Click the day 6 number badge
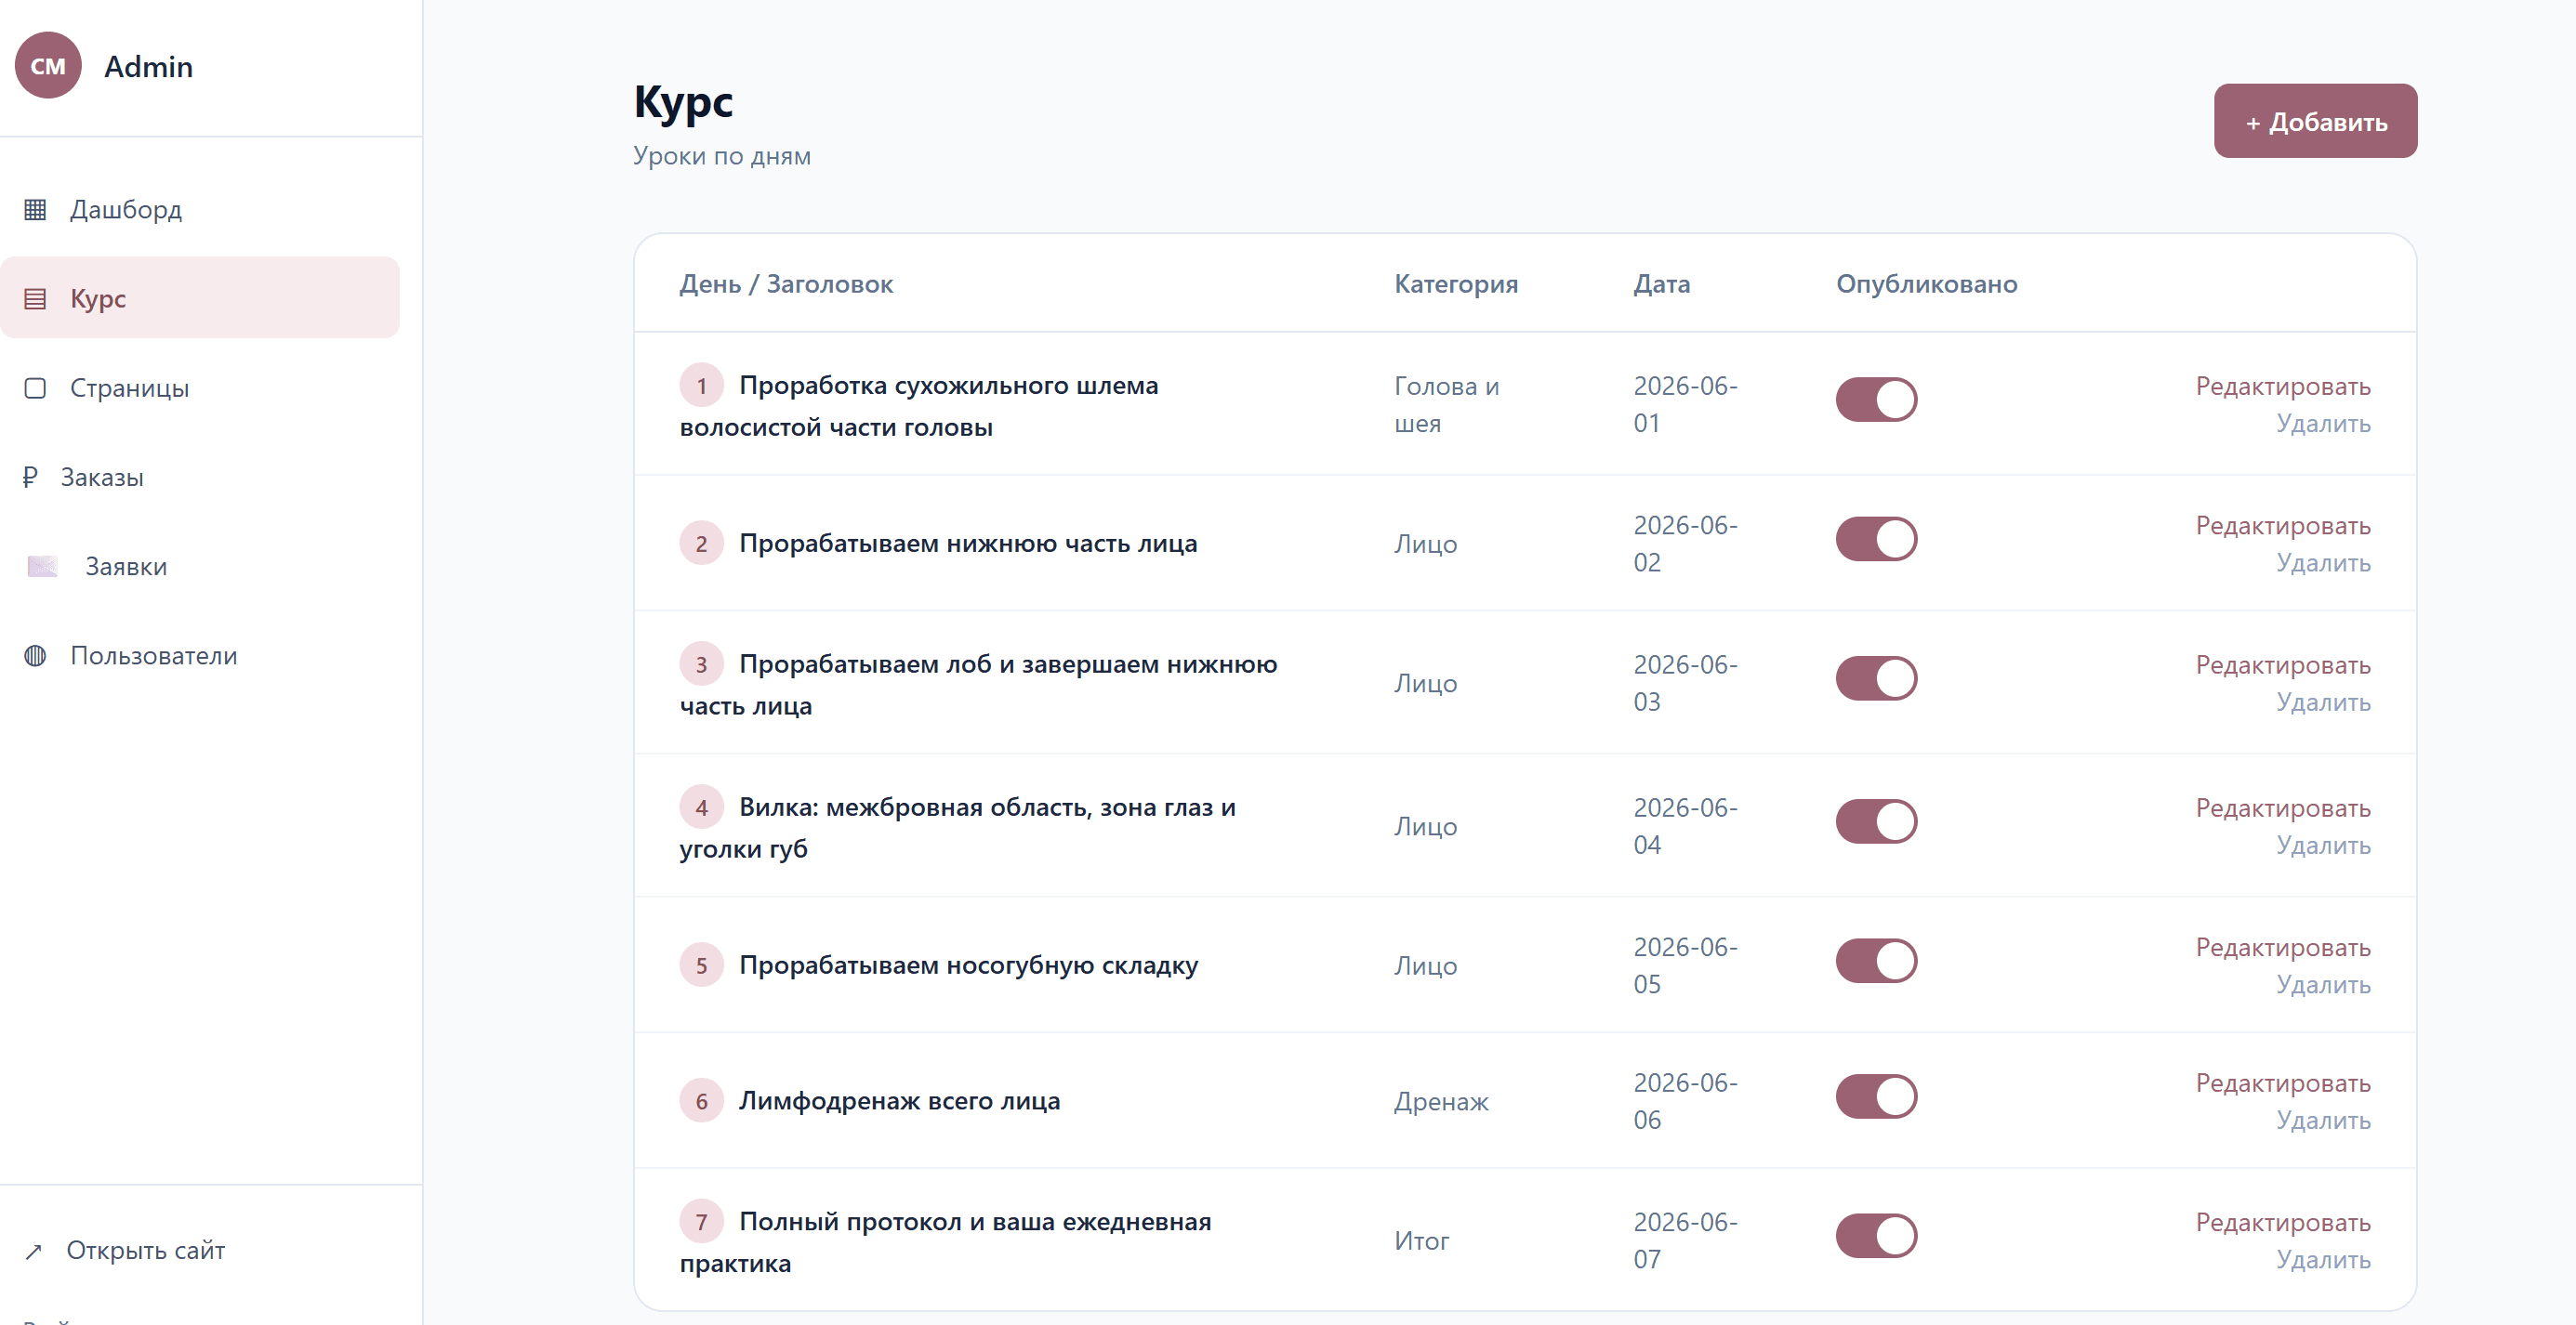2576x1325 pixels. tap(701, 1101)
